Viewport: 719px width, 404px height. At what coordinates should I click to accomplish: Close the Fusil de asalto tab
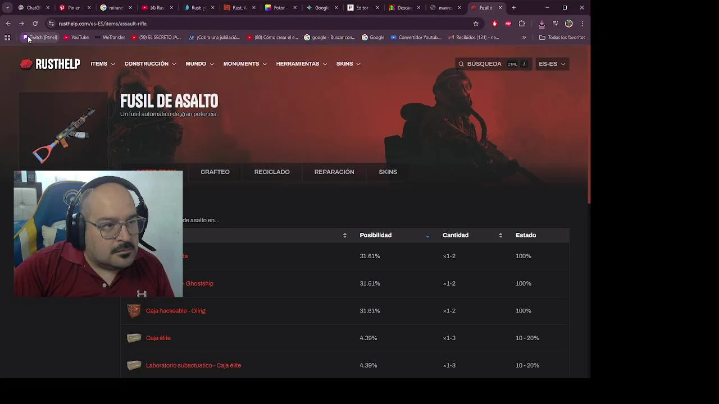click(x=500, y=8)
